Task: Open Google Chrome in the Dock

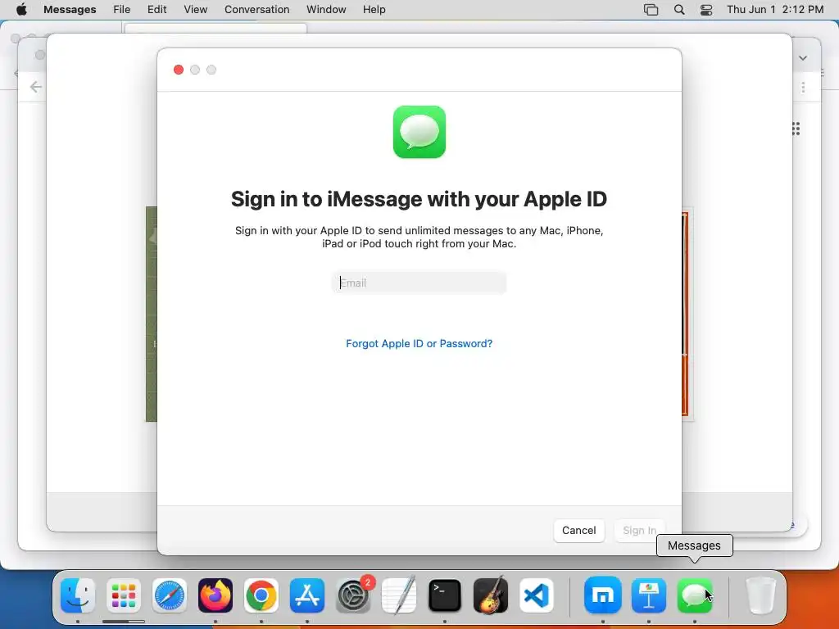Action: [261, 595]
